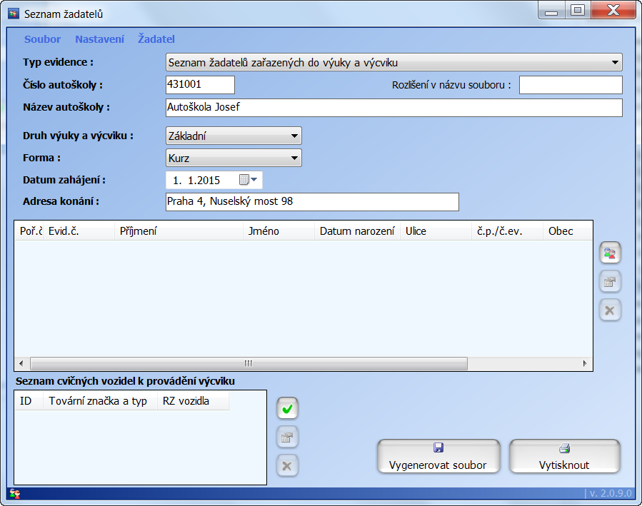This screenshot has width=642, height=506.
Task: Click the Číslo autoškoly field
Action: 200,85
